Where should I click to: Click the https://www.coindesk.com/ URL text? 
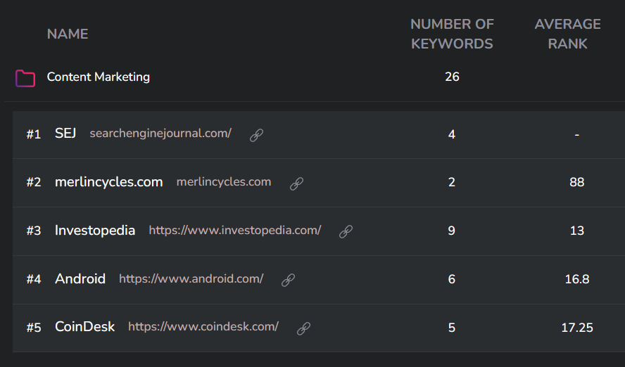tap(203, 327)
